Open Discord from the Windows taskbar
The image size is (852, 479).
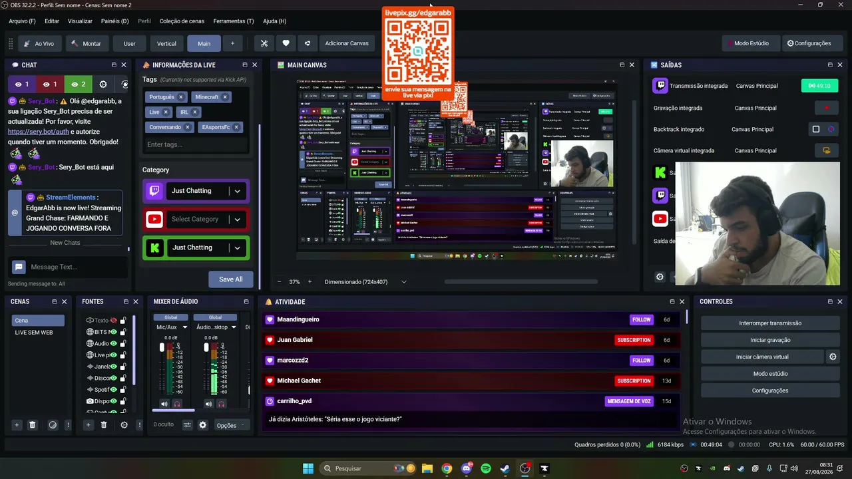[466, 468]
